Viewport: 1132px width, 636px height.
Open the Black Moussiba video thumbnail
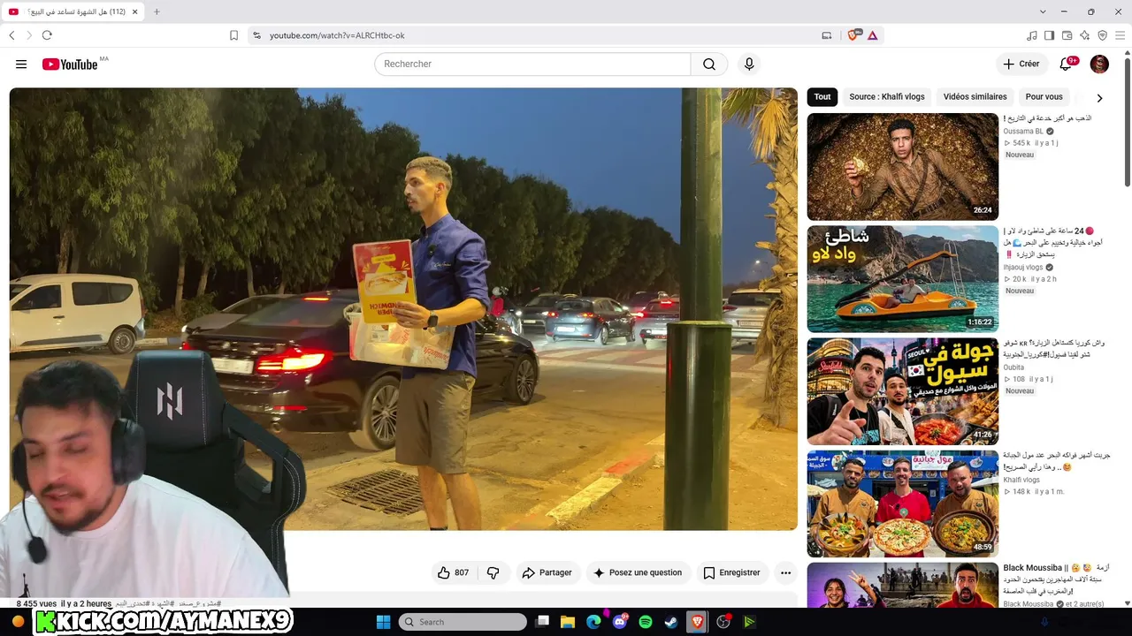coord(902,585)
